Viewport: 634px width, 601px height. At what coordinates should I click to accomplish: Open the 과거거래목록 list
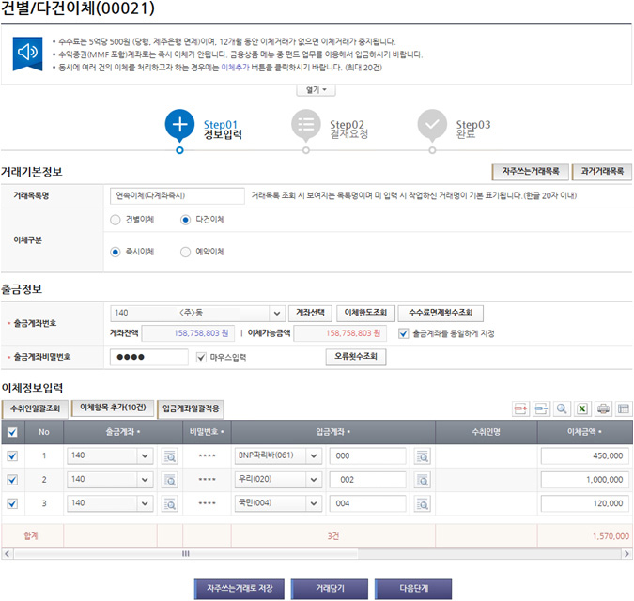point(602,171)
